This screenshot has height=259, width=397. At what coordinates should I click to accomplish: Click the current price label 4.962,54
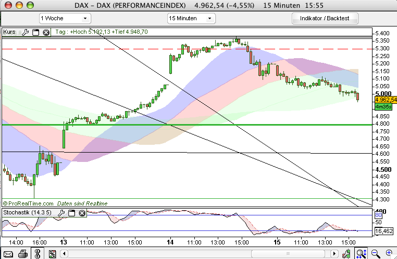[386, 100]
